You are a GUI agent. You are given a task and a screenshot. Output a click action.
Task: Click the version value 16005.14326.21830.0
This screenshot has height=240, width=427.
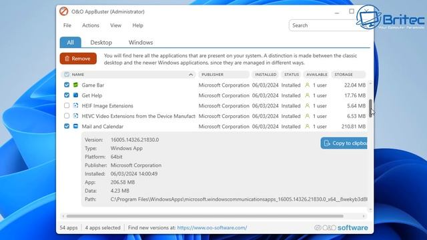pos(135,140)
